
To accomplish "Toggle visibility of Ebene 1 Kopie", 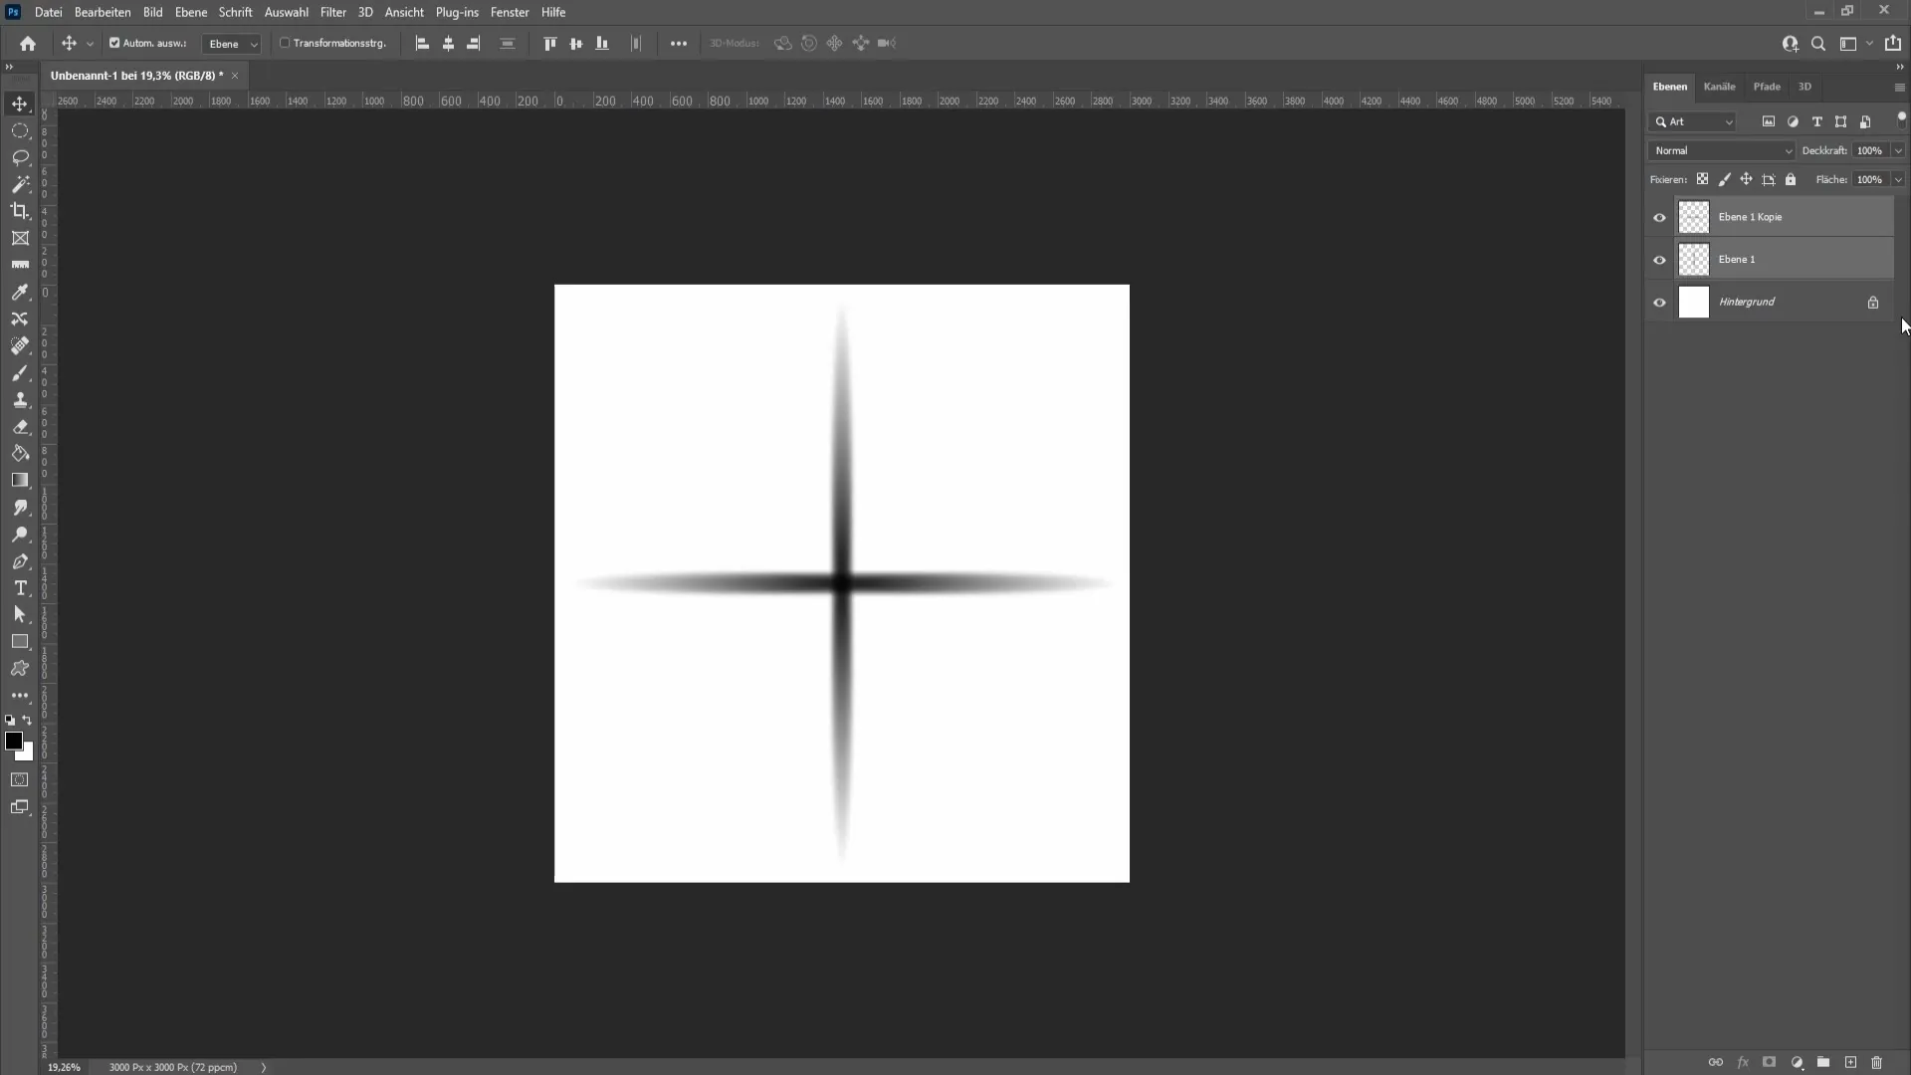I will [x=1660, y=215].
